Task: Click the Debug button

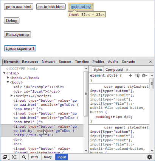Action: 12,20
